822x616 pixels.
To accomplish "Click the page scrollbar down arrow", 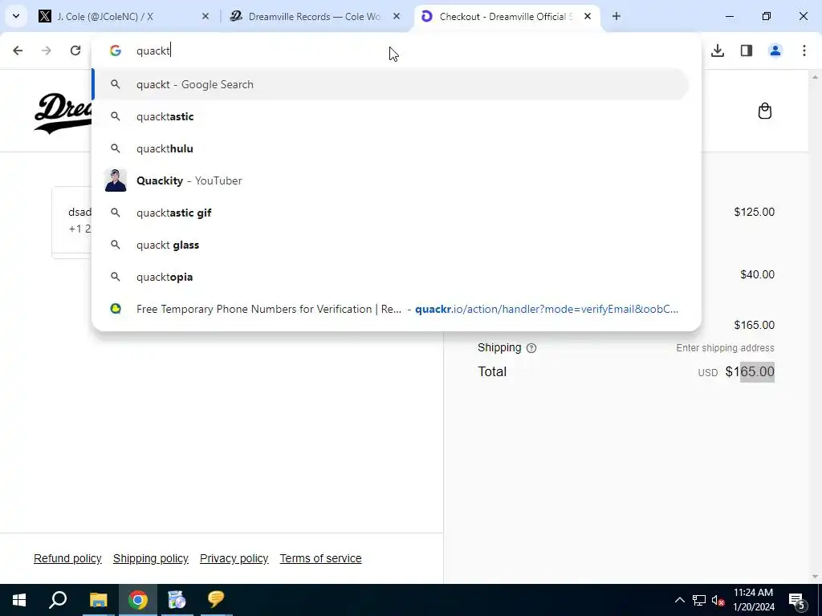I will coord(815,577).
